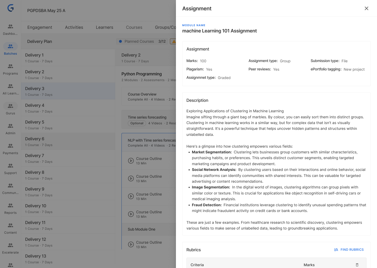Open All Learners in sidebar
The width and height of the screenshot is (377, 268).
click(x=10, y=89)
